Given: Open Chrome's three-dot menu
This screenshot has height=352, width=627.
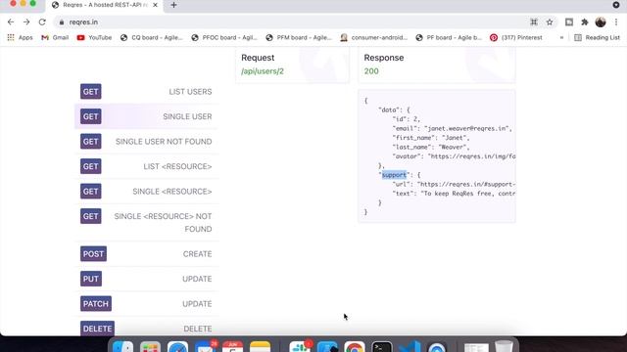Looking at the screenshot, I should pos(616,22).
